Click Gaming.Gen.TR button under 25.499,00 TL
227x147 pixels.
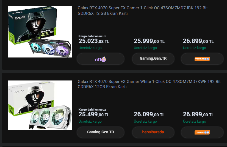[100, 132]
